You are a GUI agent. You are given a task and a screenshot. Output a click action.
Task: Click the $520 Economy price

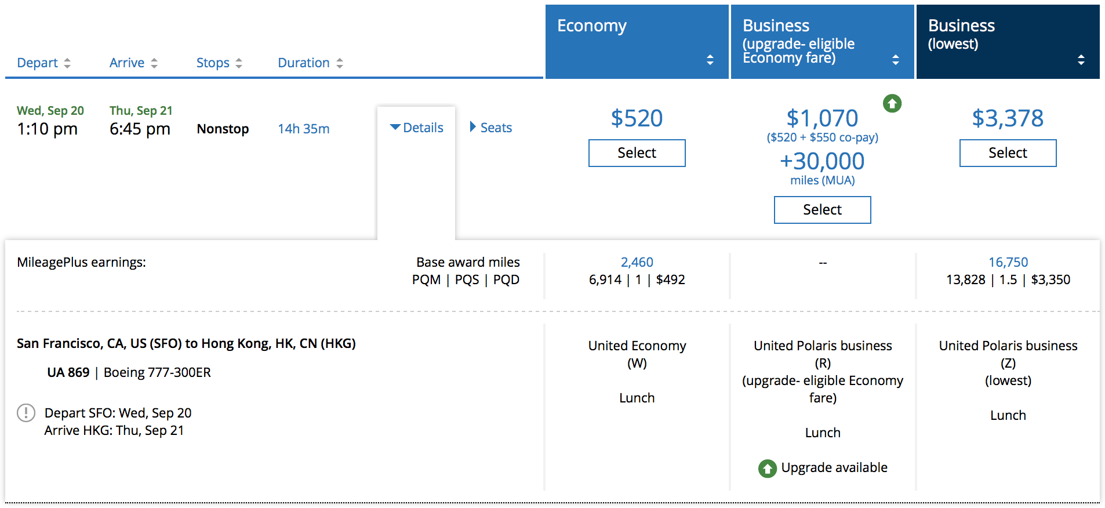click(637, 118)
